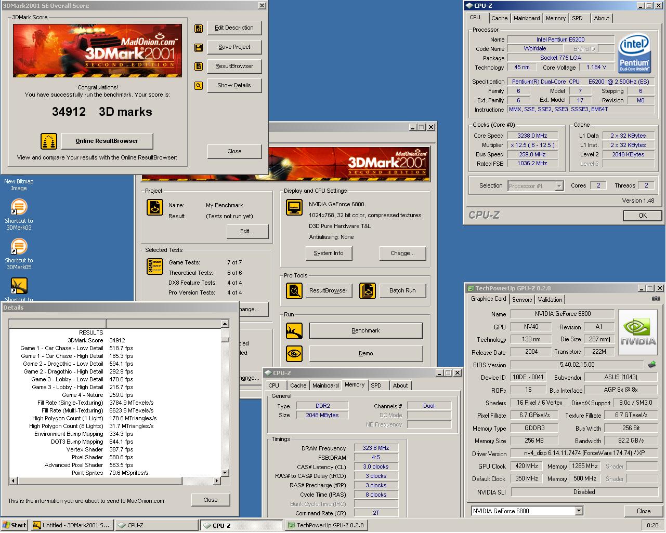Switch to CPU tab in lower CPU-Z window
Screen dimensions: 666x533
274,385
